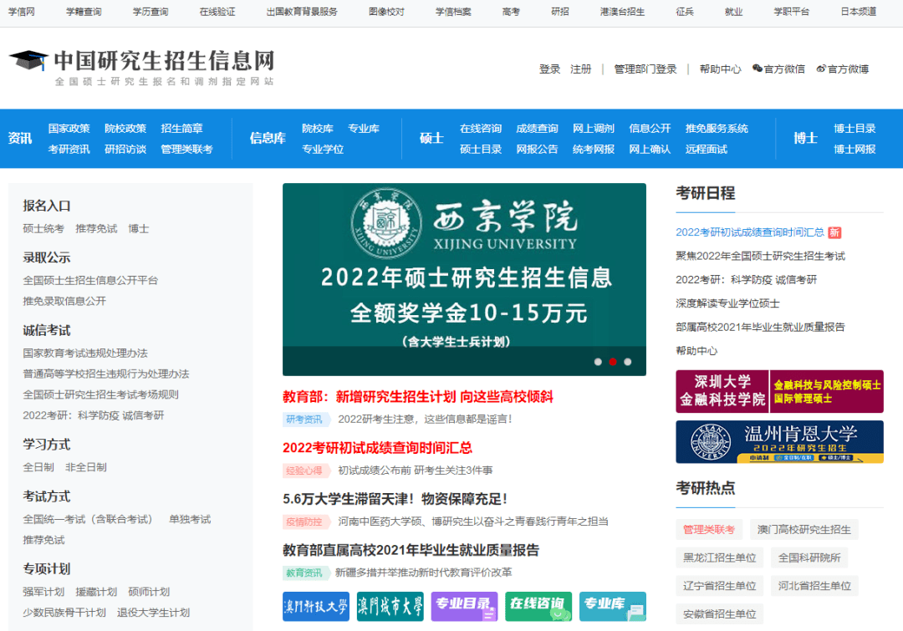903x631 pixels.
Task: Open 博士目录 in the blue nav
Action: pos(855,129)
